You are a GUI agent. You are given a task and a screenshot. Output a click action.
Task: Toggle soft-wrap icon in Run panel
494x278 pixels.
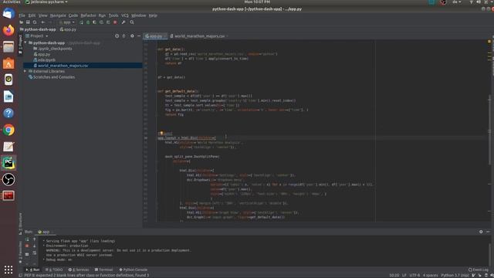(34, 253)
